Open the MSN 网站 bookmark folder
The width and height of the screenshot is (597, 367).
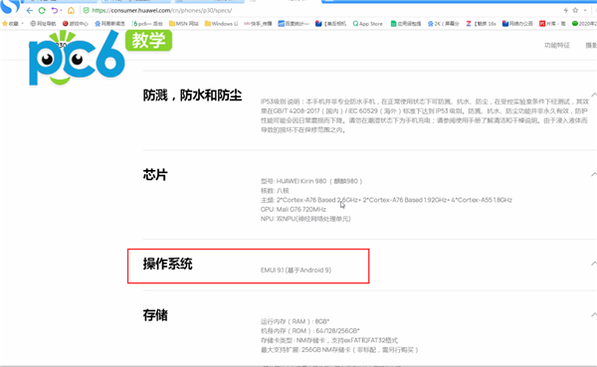[x=184, y=24]
